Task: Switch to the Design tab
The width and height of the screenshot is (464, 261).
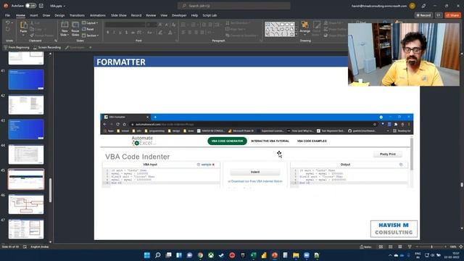Action: [x=59, y=15]
